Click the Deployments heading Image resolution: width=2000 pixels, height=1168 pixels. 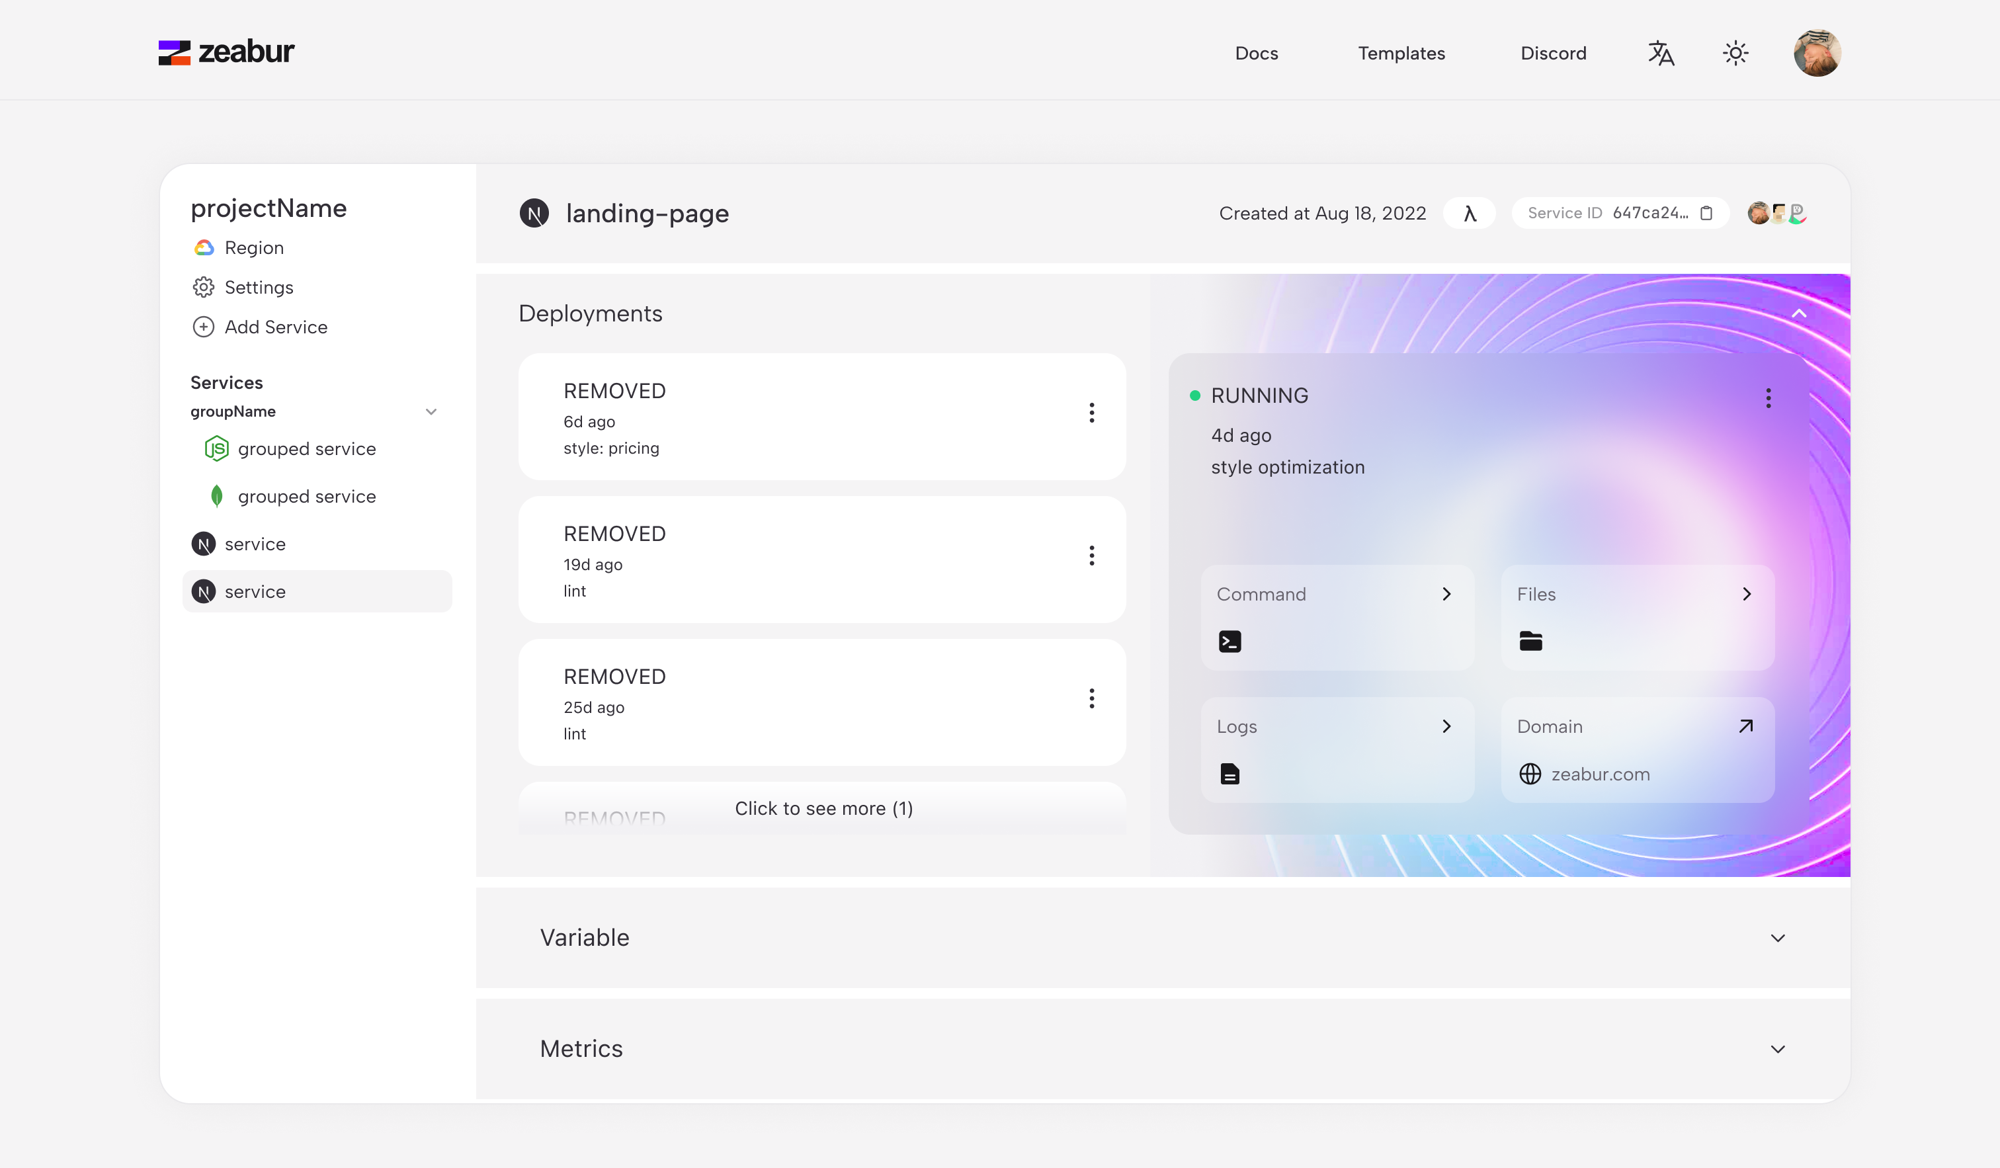[591, 314]
